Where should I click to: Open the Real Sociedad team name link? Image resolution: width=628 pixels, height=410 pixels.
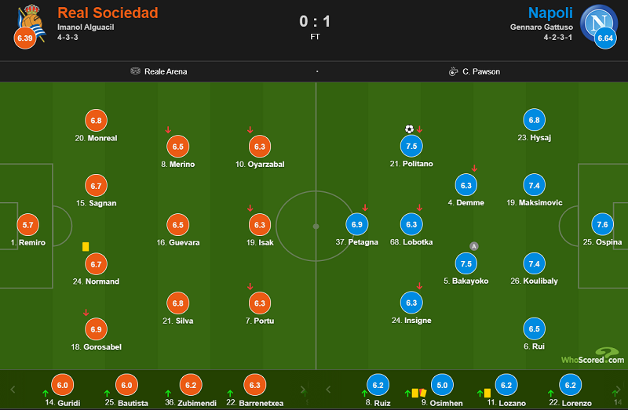(x=108, y=13)
